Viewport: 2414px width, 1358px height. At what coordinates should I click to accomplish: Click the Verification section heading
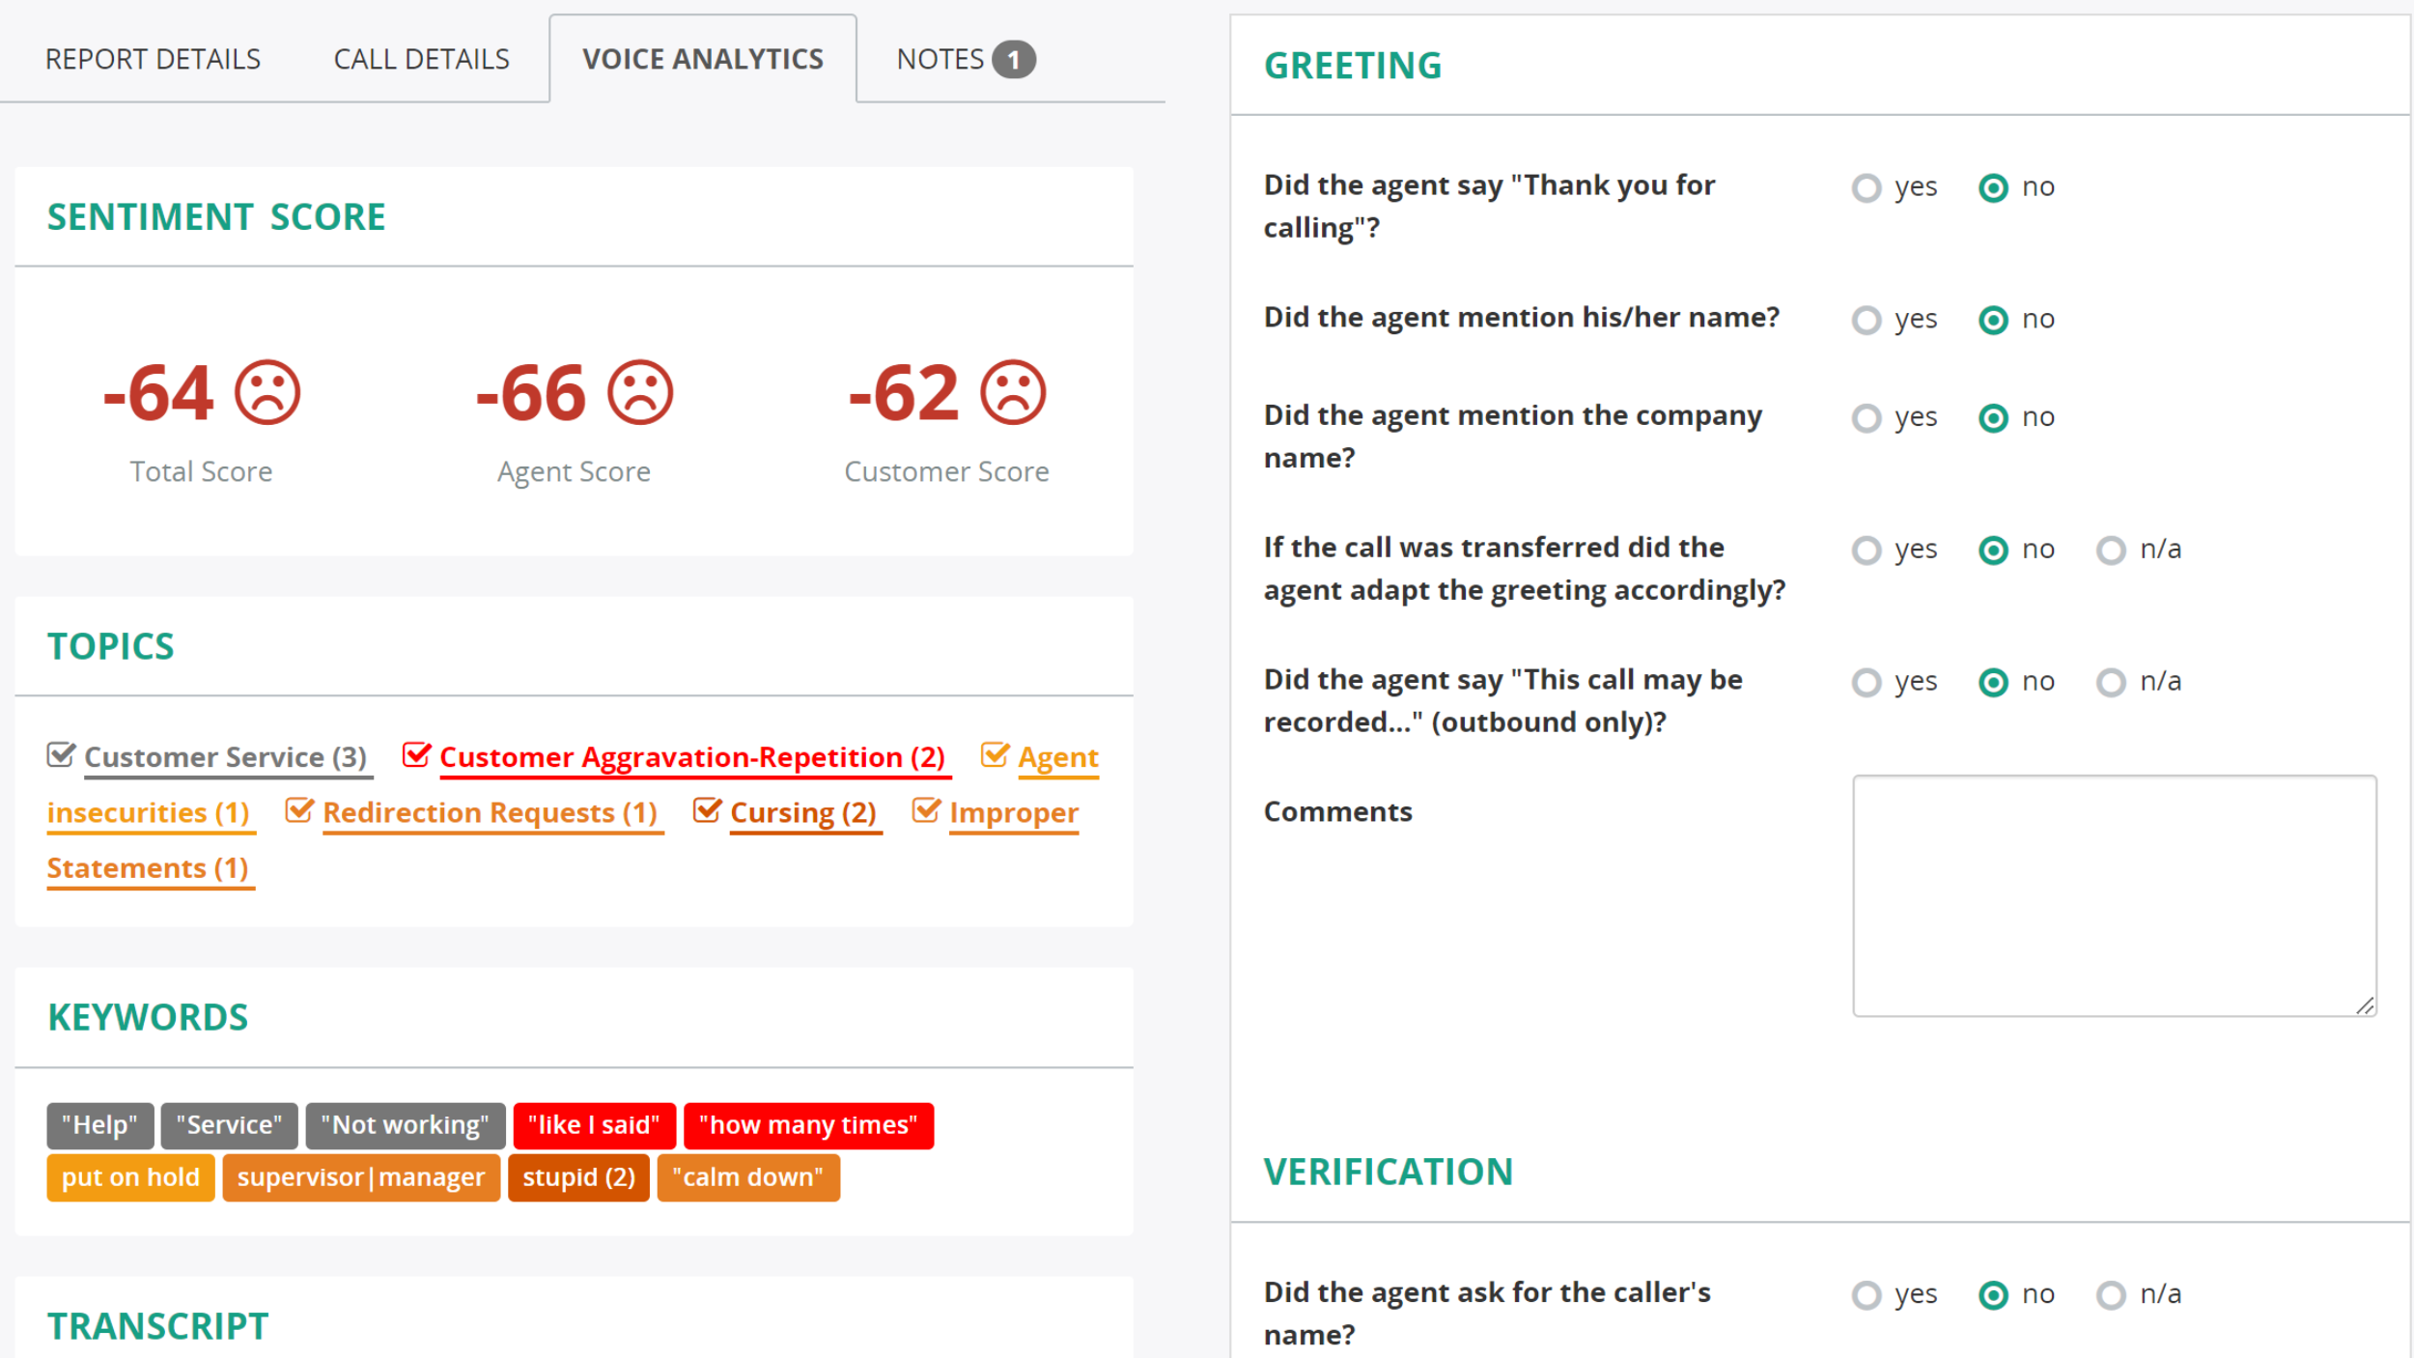click(1389, 1172)
